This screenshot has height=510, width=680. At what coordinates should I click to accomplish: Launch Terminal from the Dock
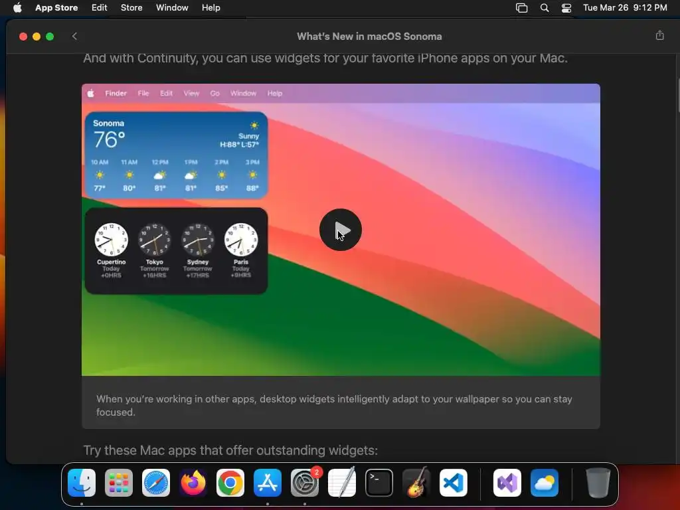pyautogui.click(x=379, y=483)
